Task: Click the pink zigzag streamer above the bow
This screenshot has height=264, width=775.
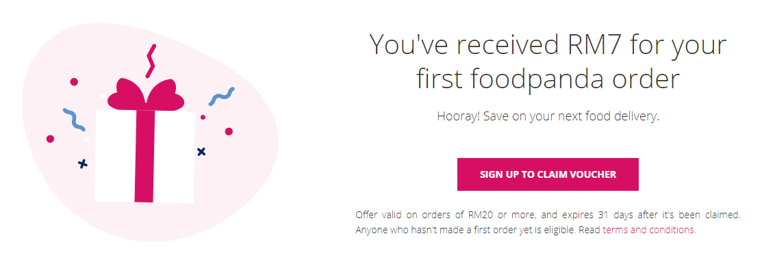Action: point(151,61)
